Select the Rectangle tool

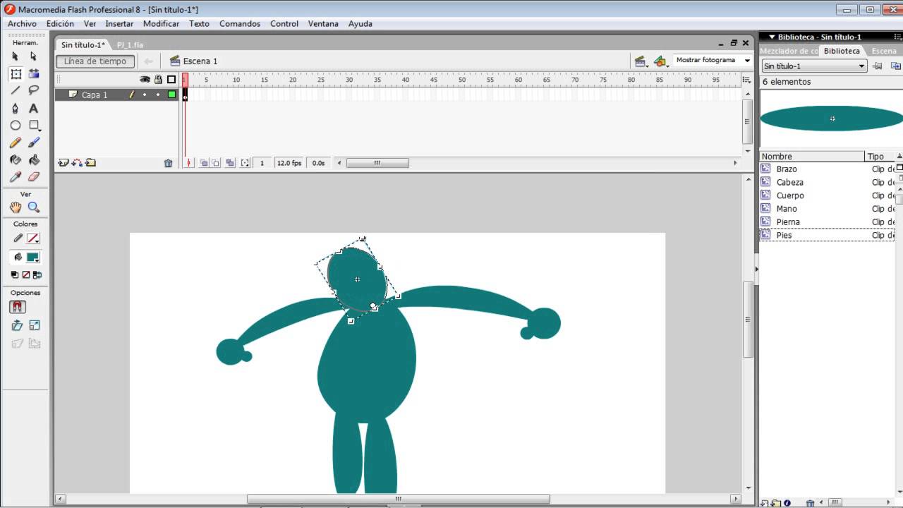(x=33, y=125)
